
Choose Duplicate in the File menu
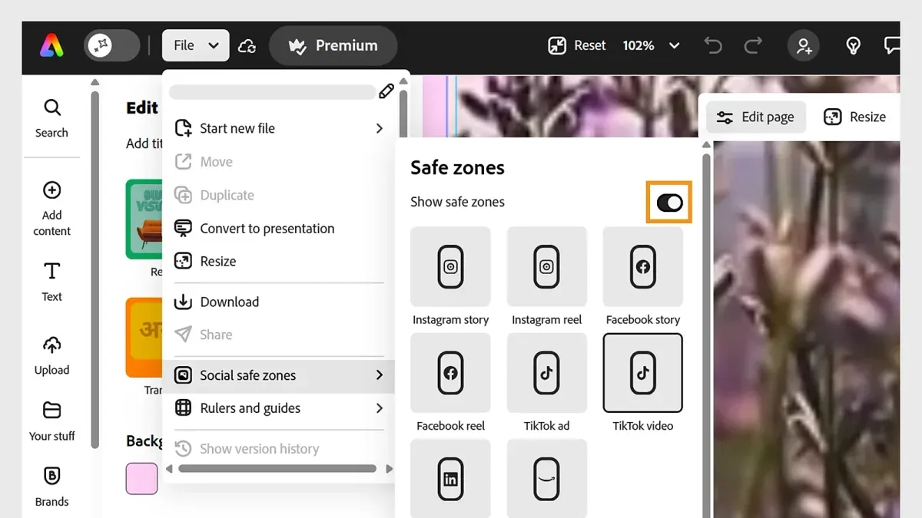coord(279,195)
